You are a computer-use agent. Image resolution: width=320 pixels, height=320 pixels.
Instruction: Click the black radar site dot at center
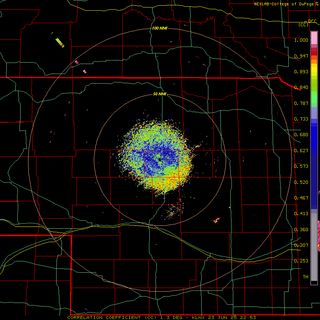tap(160, 160)
